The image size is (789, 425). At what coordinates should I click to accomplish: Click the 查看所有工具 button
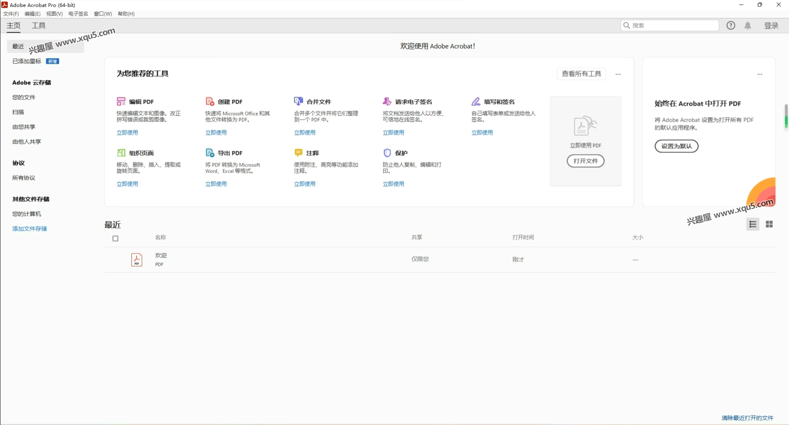(581, 74)
